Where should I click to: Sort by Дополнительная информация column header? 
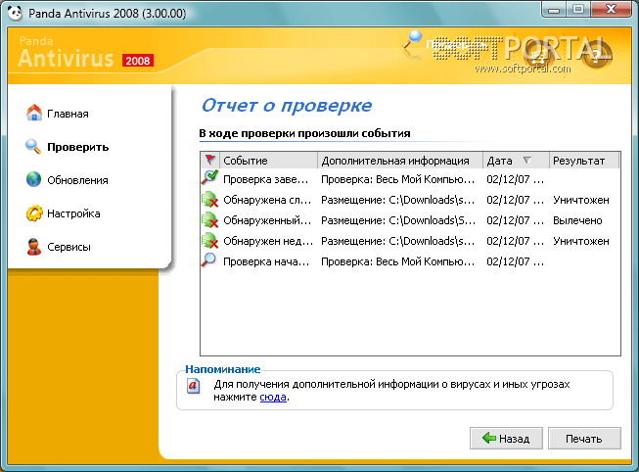click(400, 161)
